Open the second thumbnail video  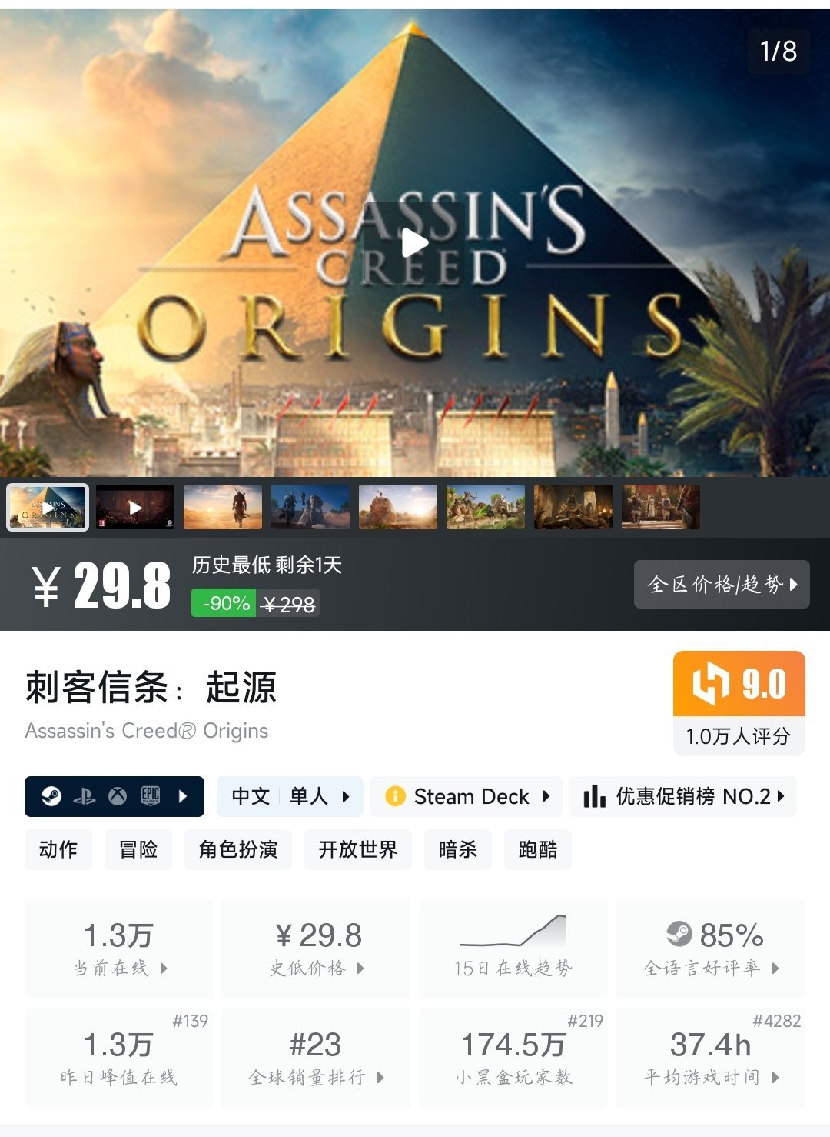tap(135, 507)
